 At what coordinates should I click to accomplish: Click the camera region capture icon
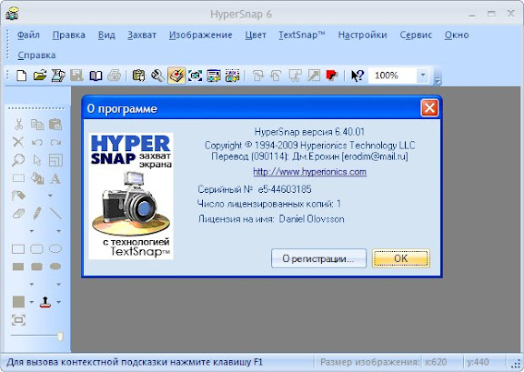[x=196, y=75]
